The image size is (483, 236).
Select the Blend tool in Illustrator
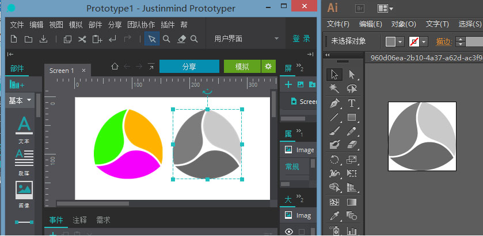click(352, 215)
